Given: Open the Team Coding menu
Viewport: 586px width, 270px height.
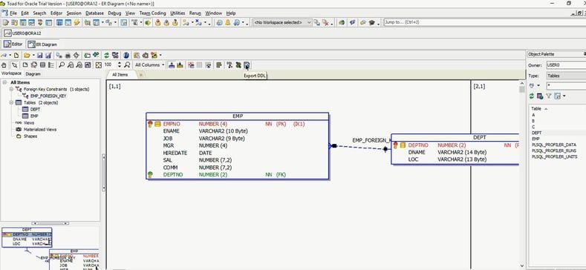Looking at the screenshot, I should coord(152,13).
